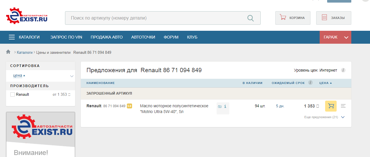Expand the Гараж dropdown
The width and height of the screenshot is (370, 157).
coord(335,37)
